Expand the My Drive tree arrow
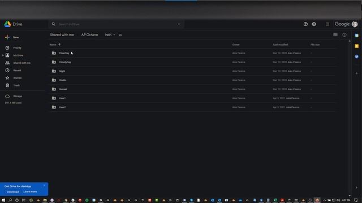The width and height of the screenshot is (362, 203). click(x=3, y=55)
